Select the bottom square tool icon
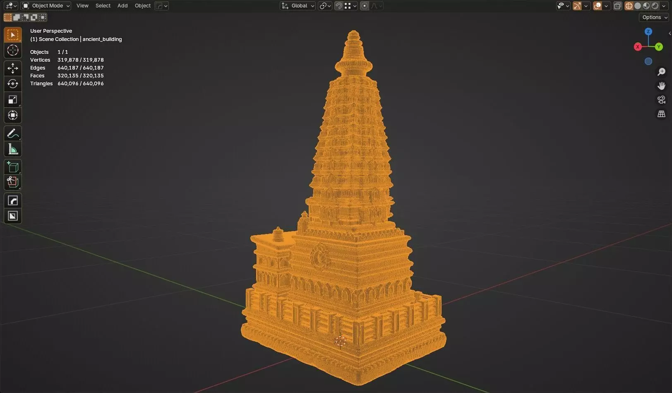 pyautogui.click(x=13, y=216)
